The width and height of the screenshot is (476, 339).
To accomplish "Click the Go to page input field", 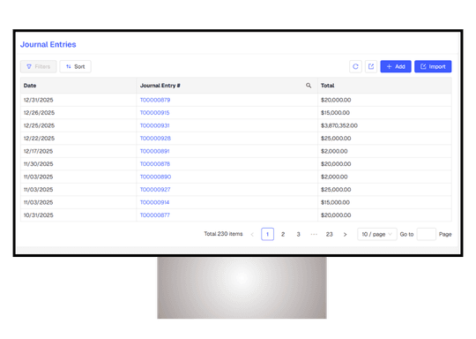I will [x=427, y=234].
